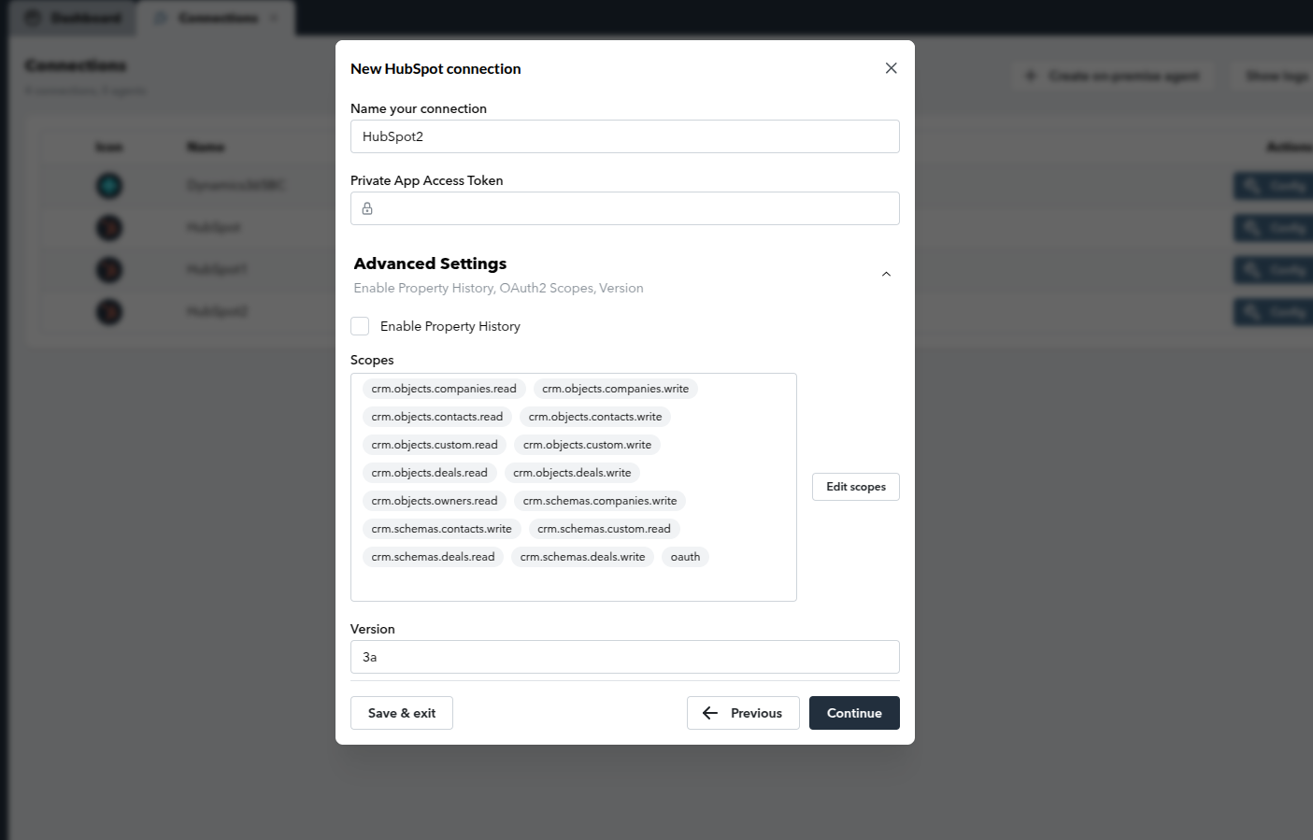Click the crm.objects.custom.write scope chip
Screen dimensions: 1313x840
click(587, 445)
